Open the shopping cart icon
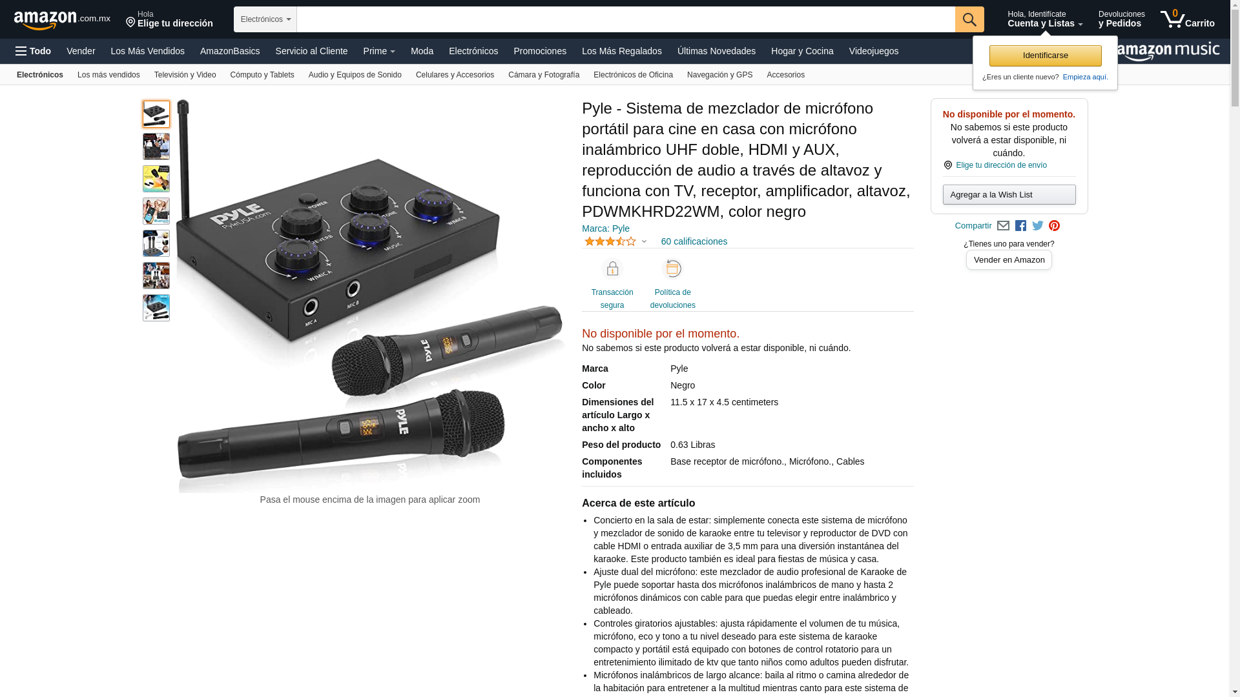 [1187, 19]
